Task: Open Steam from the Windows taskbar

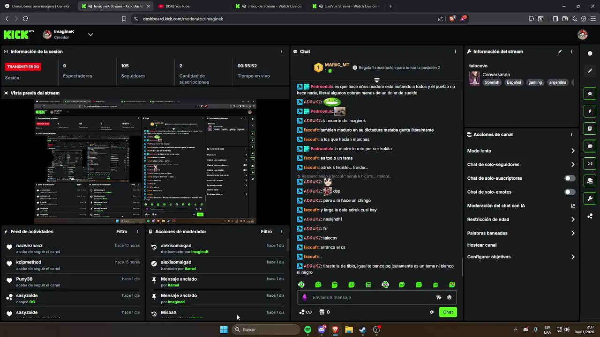Action: click(x=362, y=330)
